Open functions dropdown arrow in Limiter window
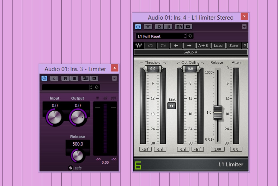This screenshot has height=186, width=278. coord(114,78)
